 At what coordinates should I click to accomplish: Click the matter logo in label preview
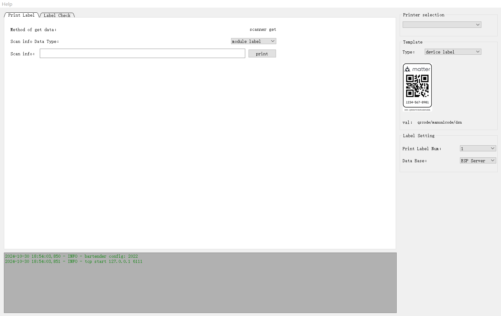click(417, 69)
